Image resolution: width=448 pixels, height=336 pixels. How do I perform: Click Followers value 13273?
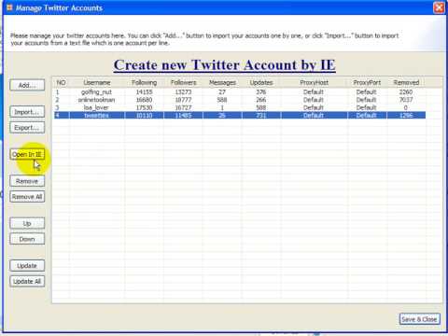(183, 92)
